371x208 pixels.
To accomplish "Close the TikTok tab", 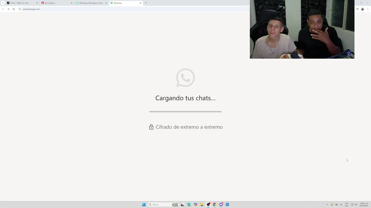I will coord(37,3).
